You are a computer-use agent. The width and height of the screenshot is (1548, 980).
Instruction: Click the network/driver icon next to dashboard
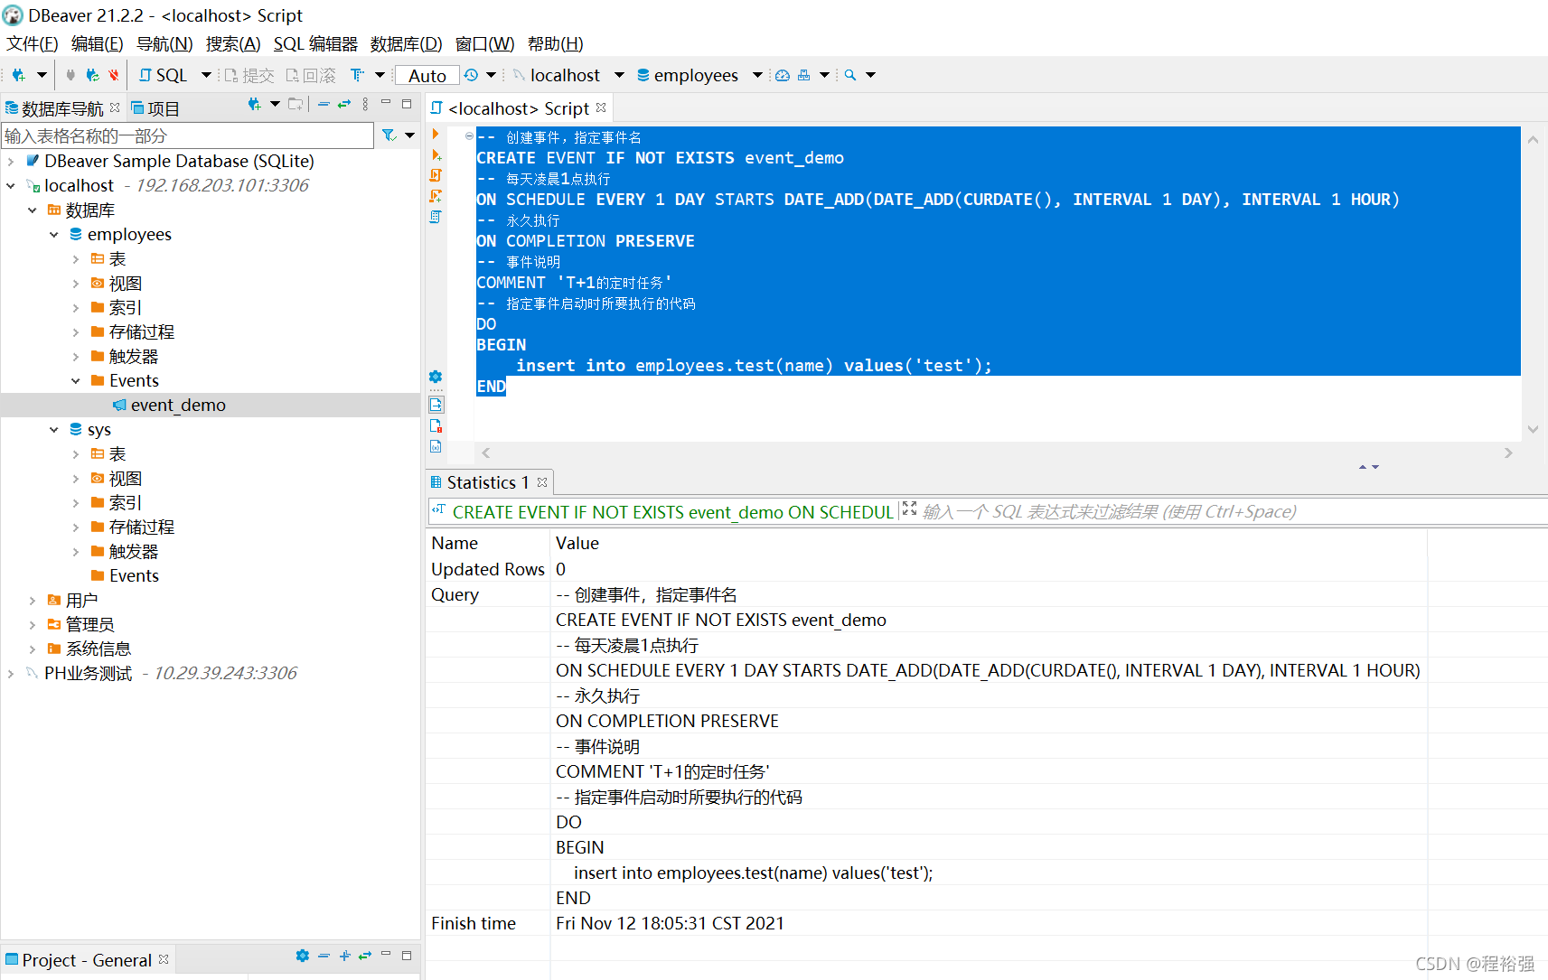[803, 75]
